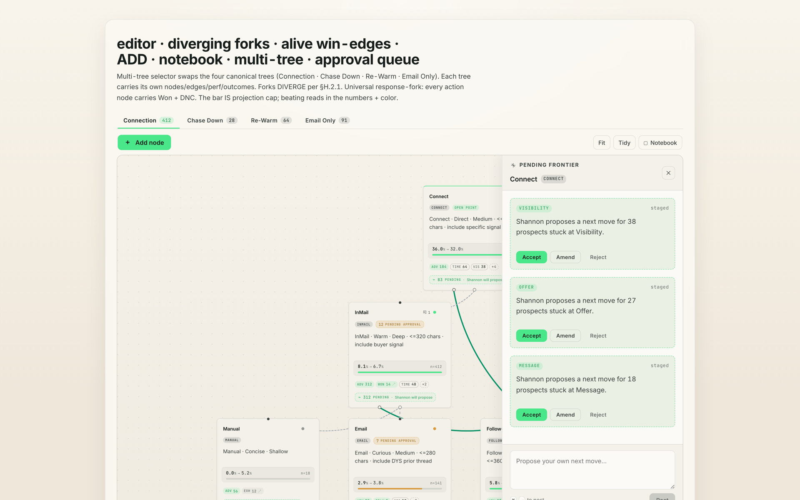This screenshot has width=800, height=500.
Task: Select the Follow node title at canvas edge
Action: tap(494, 429)
